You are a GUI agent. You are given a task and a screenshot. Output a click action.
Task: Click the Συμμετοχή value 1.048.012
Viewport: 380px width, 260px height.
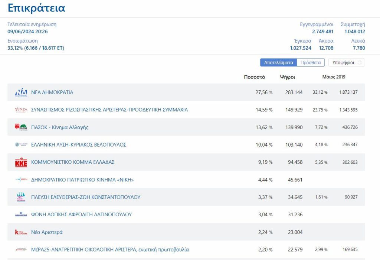point(355,31)
